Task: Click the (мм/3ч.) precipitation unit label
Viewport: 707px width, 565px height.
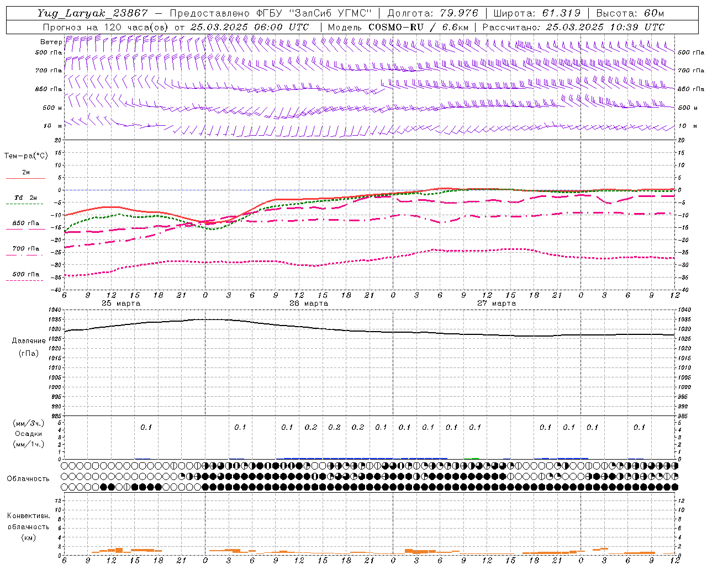Action: click(x=29, y=423)
